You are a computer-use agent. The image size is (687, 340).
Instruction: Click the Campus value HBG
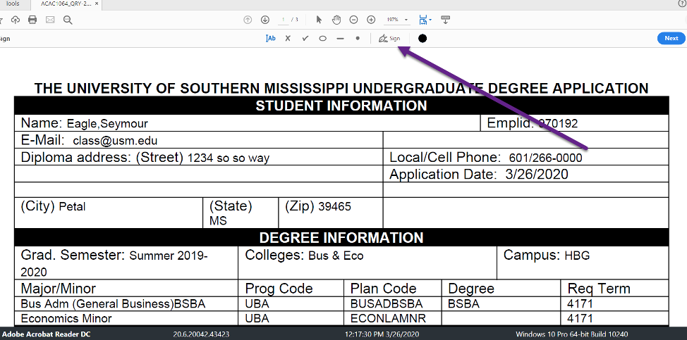577,256
